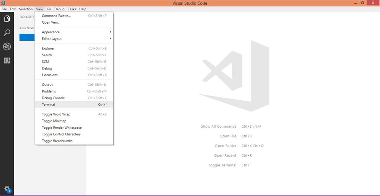This screenshot has width=380, height=196.
Task: Open the Manage gear icon
Action: [x=7, y=189]
